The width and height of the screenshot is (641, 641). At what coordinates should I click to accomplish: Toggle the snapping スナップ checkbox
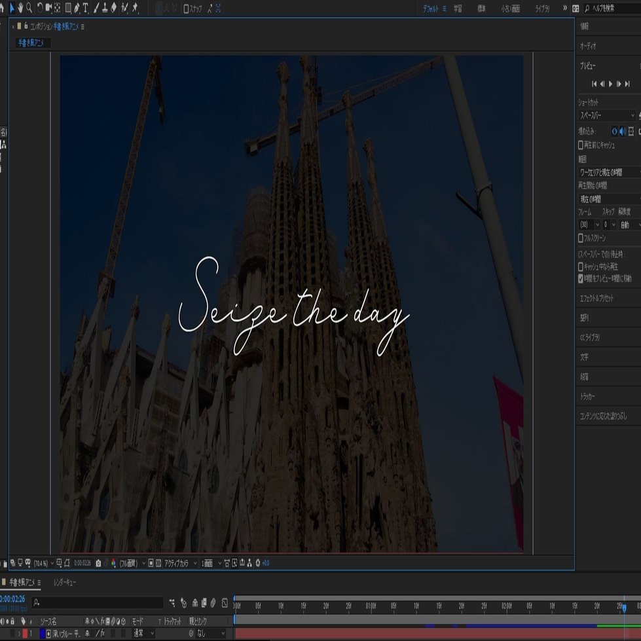click(x=186, y=9)
